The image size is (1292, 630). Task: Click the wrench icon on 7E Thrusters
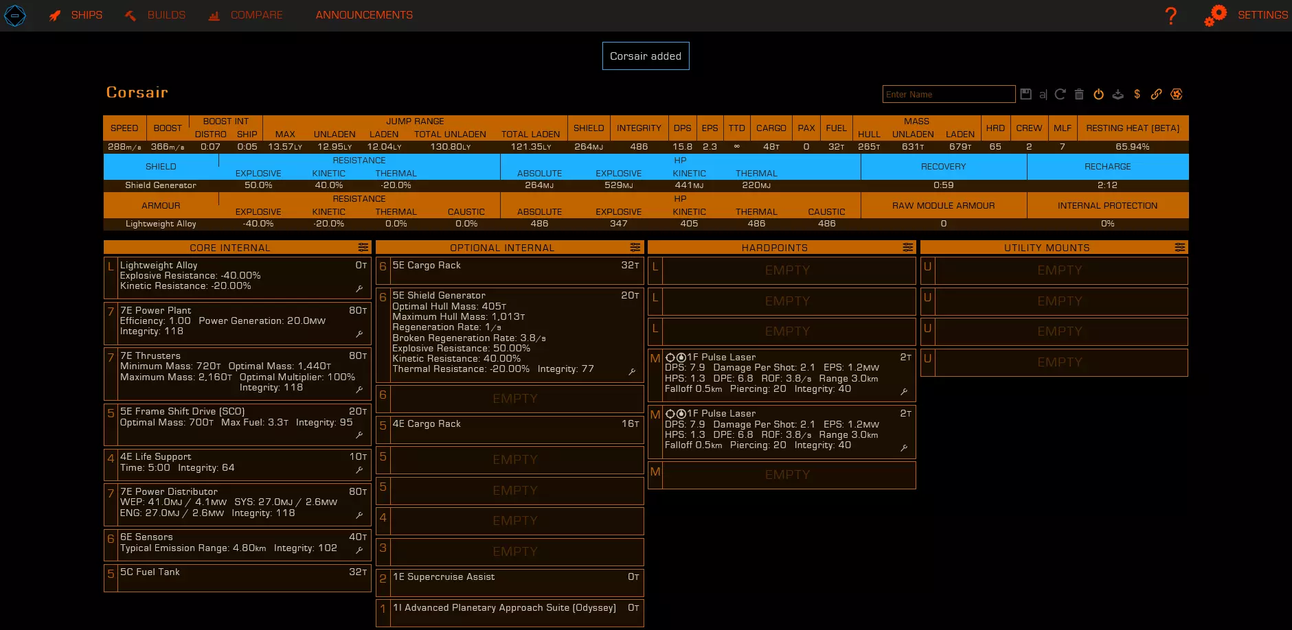[359, 390]
